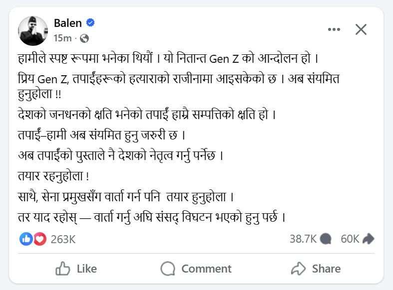Open Balen's profile picture
Viewport: 393px width, 290px height.
tap(33, 30)
